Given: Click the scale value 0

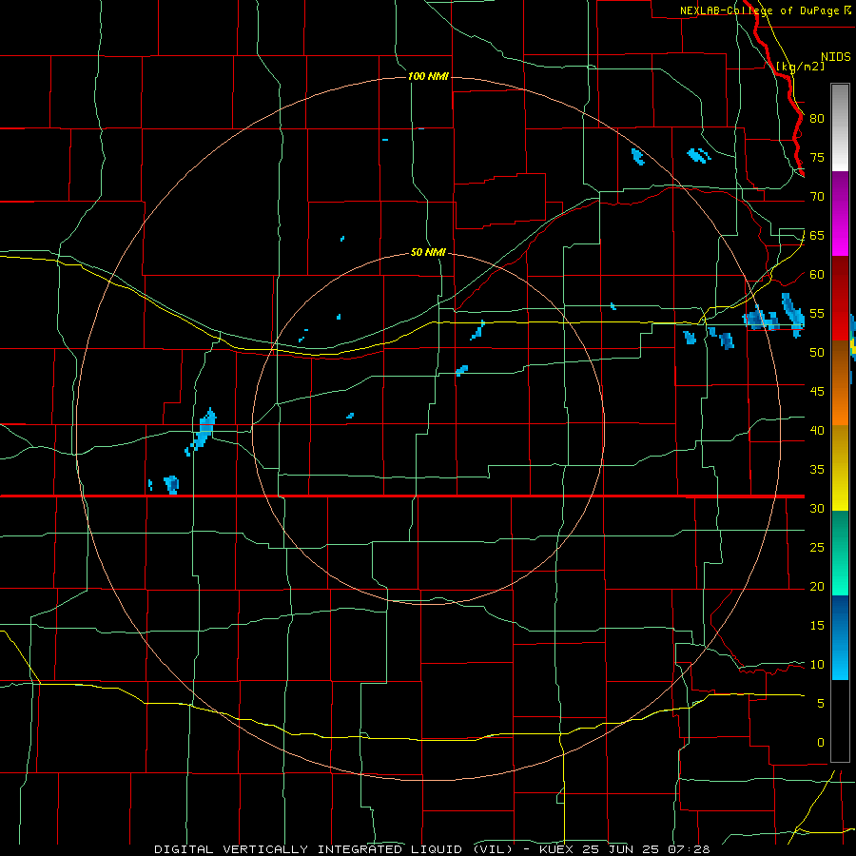Looking at the screenshot, I should coord(821,743).
